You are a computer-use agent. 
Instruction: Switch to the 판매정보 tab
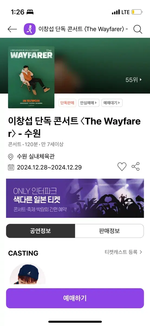[x=109, y=231]
